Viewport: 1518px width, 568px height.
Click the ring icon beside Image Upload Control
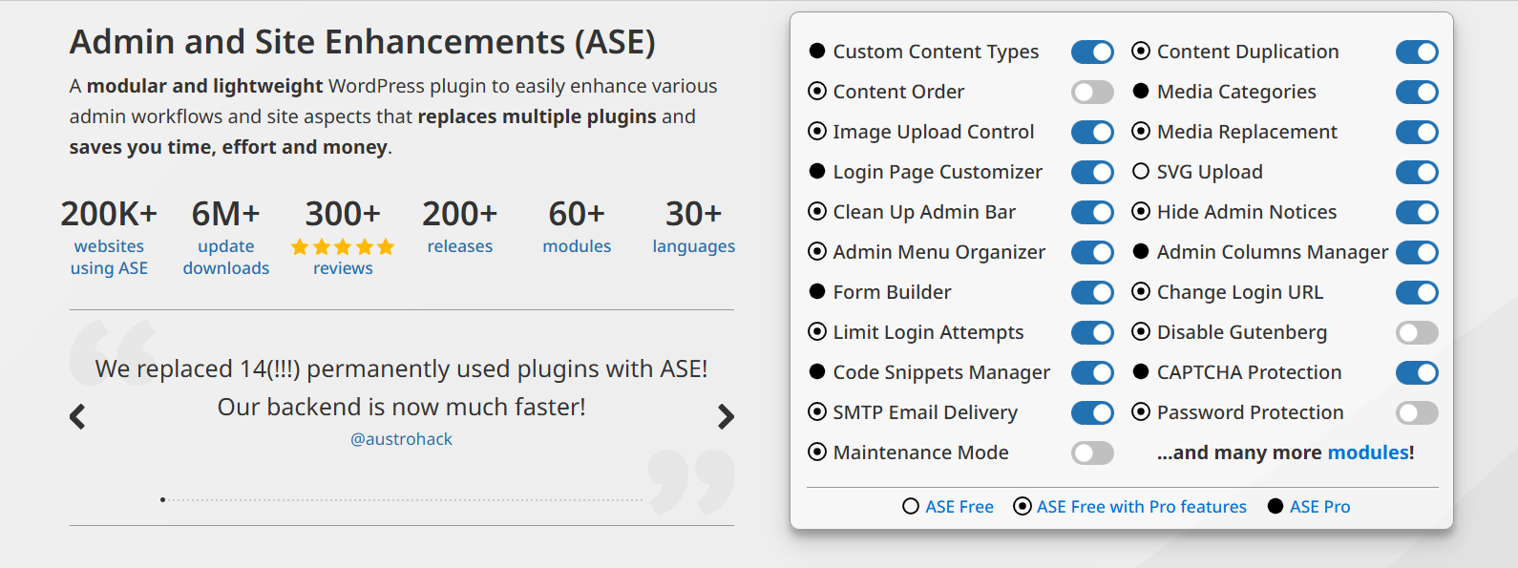coord(817,132)
